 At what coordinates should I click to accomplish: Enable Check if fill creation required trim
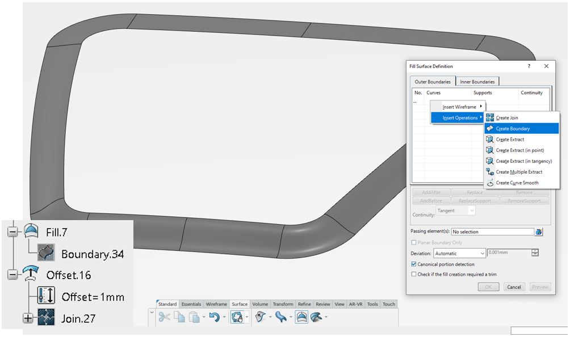413,274
